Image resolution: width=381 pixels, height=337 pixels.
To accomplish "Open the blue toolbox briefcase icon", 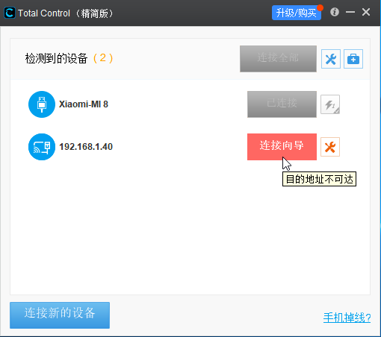I will [353, 59].
